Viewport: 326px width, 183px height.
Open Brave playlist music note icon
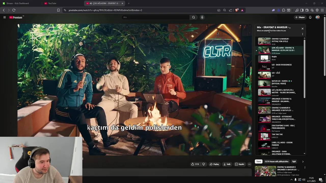click(297, 10)
